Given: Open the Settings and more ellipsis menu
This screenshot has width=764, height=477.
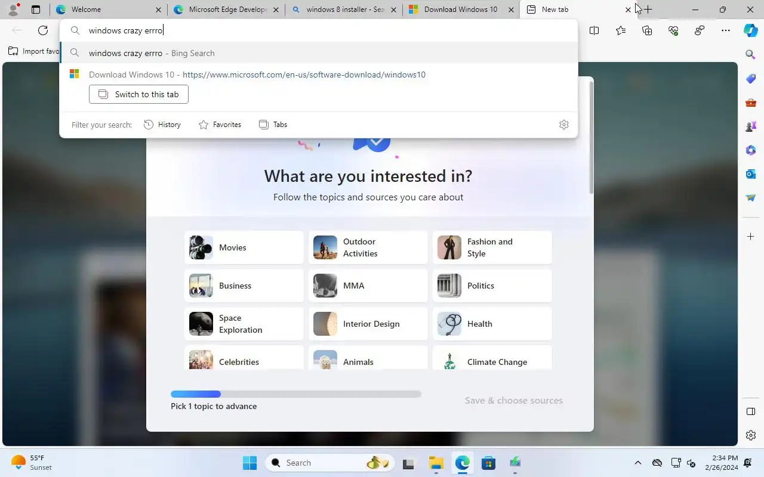Looking at the screenshot, I should [x=726, y=30].
